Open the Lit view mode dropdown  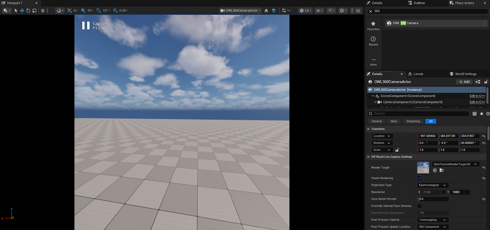click(x=305, y=10)
